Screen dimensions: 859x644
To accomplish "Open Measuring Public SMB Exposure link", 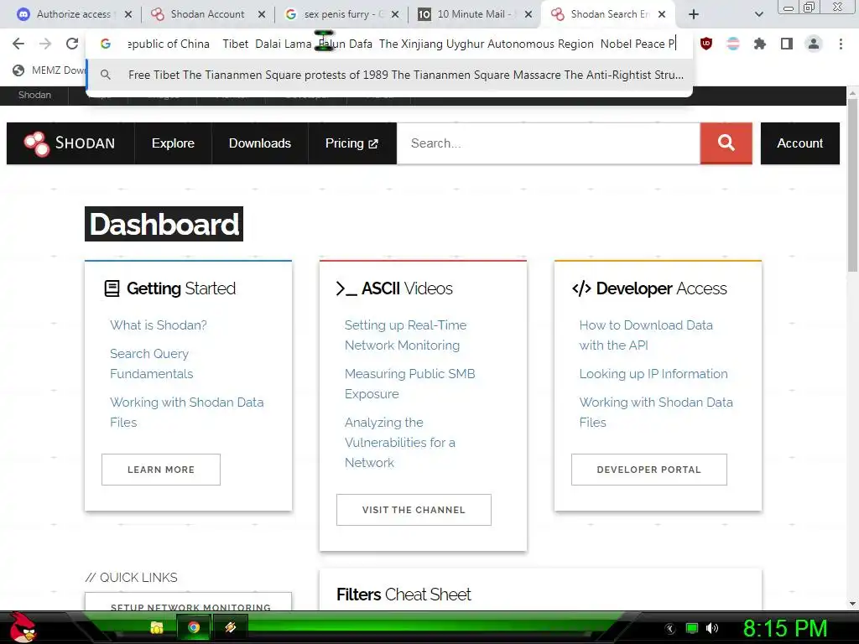I will [409, 383].
